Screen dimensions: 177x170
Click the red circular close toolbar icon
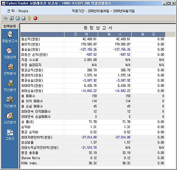35,18
